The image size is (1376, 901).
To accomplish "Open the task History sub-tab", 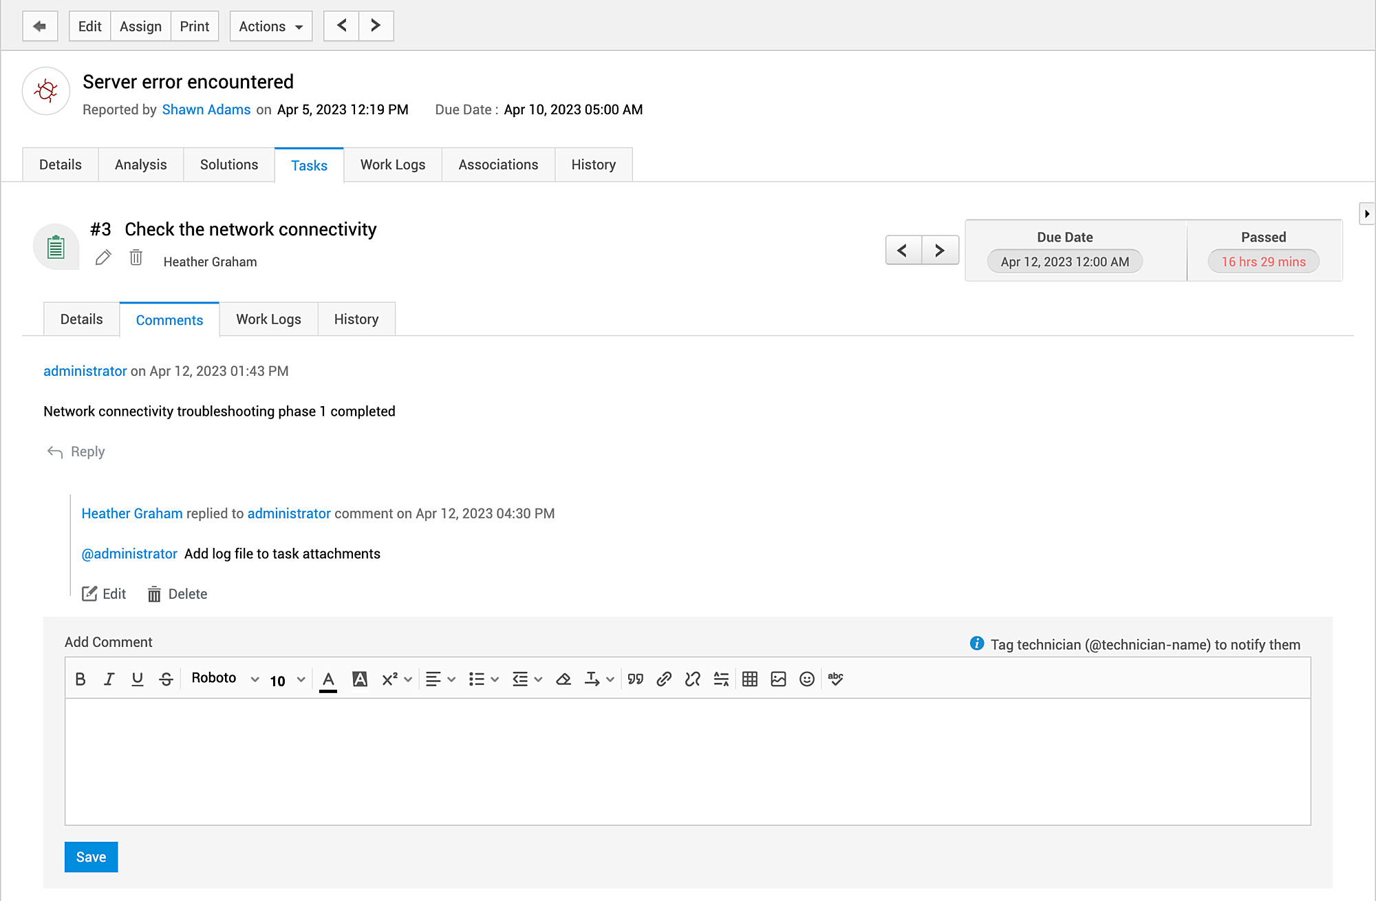I will 356,319.
